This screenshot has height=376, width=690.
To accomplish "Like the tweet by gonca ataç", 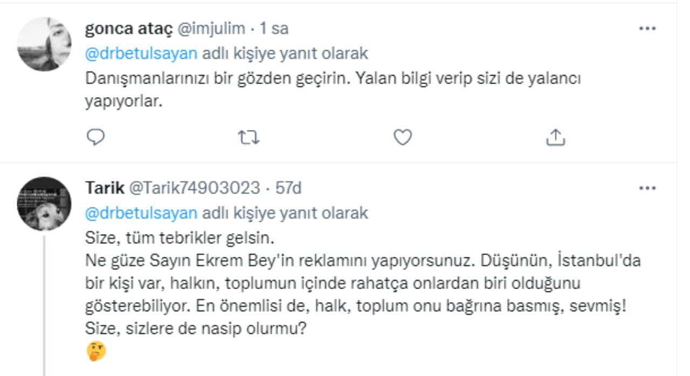I will (x=402, y=138).
